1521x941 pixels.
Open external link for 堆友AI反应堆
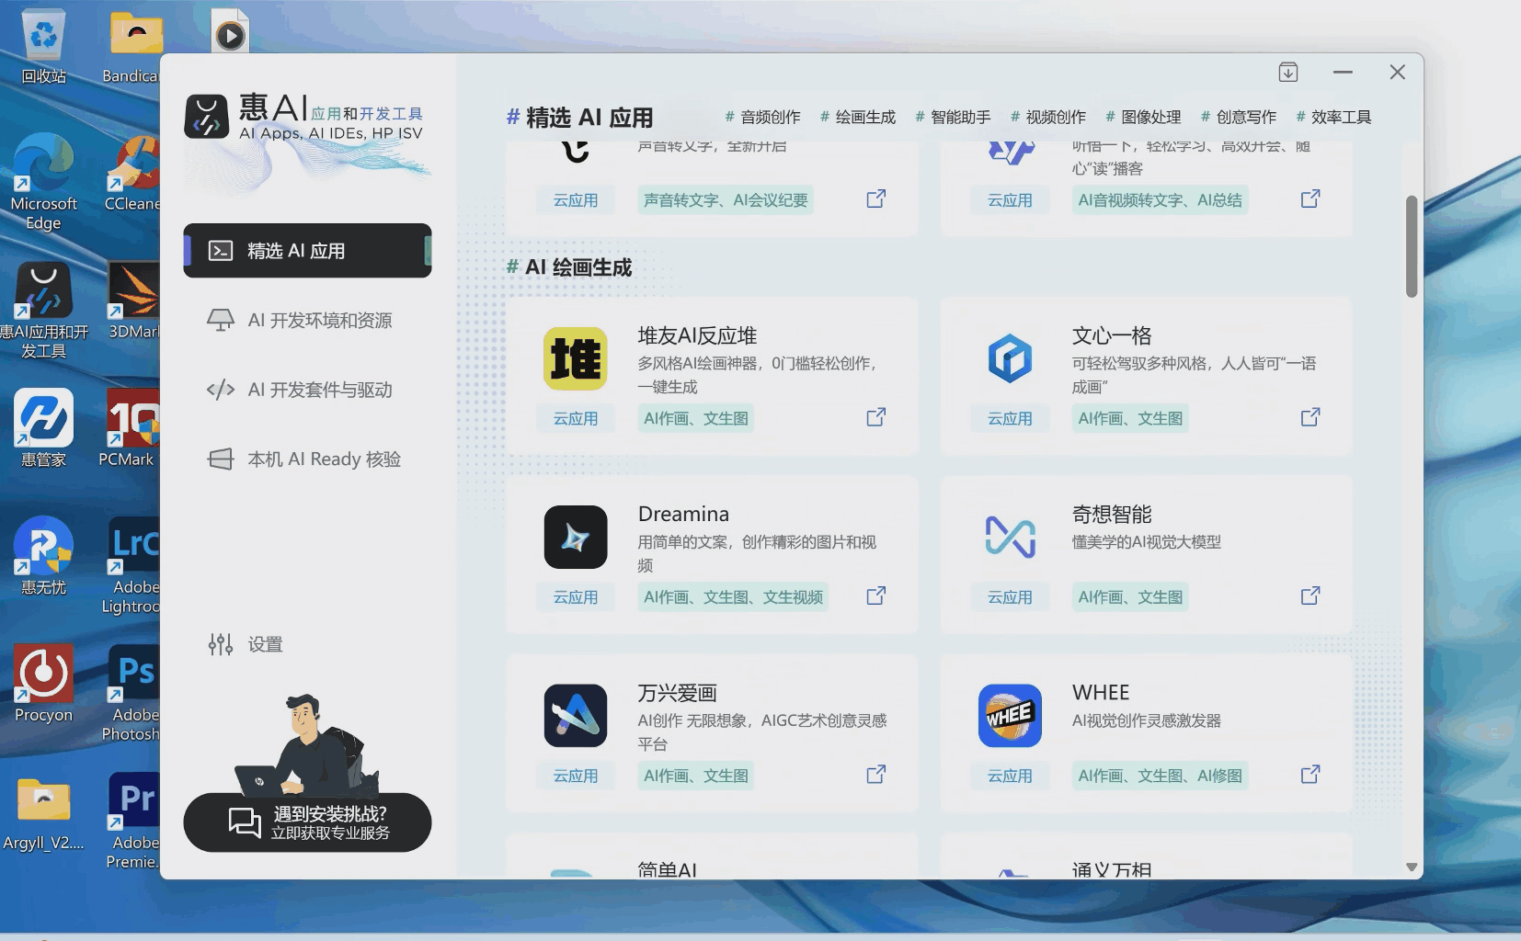coord(876,417)
